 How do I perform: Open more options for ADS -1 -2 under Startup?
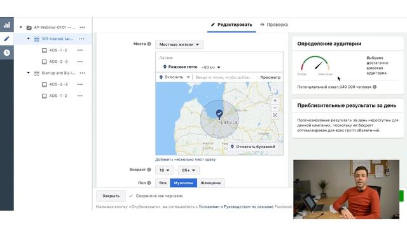(80, 96)
